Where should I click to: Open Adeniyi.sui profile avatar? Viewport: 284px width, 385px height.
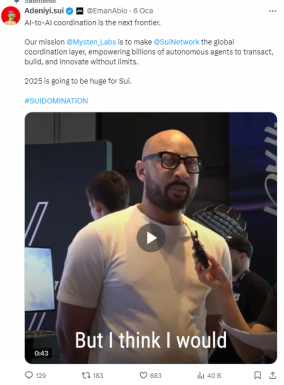coord(10,16)
